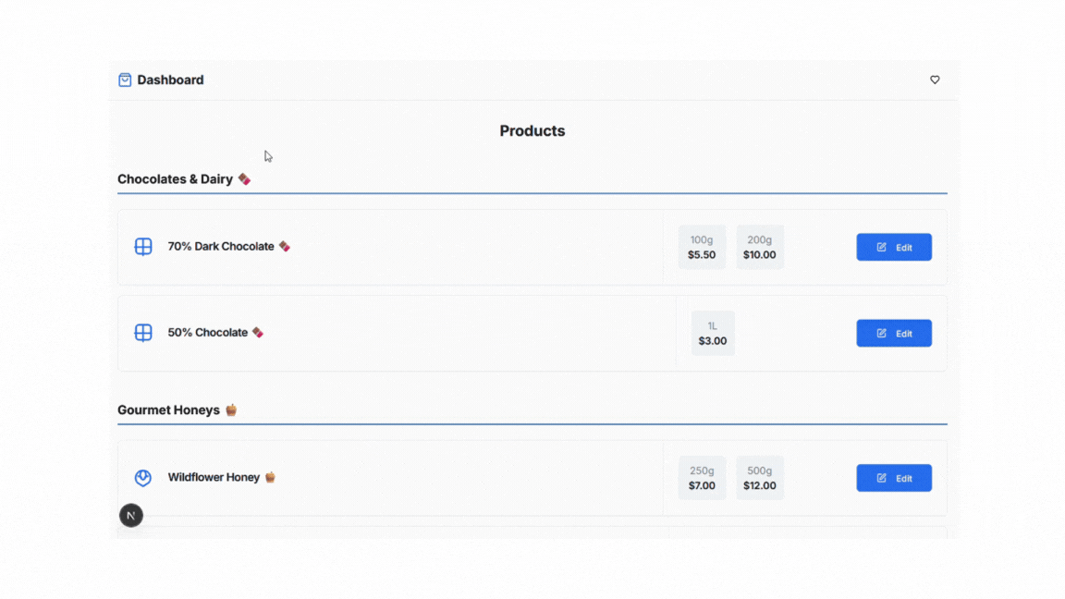Select the 250g $7.00 honey variant
This screenshot has height=599, width=1065.
pos(702,478)
